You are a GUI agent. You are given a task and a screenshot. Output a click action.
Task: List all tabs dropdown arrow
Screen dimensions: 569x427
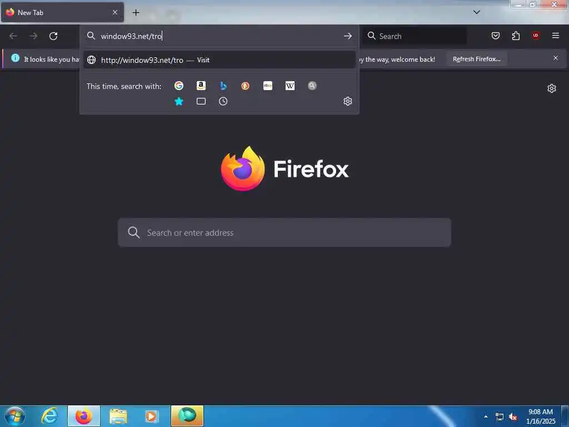point(477,12)
